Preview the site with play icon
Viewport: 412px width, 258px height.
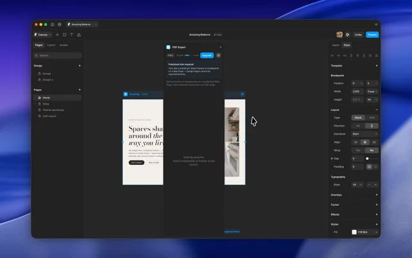(x=348, y=35)
